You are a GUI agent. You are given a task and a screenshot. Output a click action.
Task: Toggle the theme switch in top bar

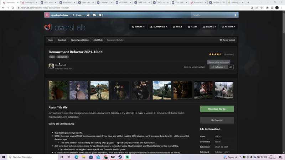pyautogui.click(x=101, y=15)
